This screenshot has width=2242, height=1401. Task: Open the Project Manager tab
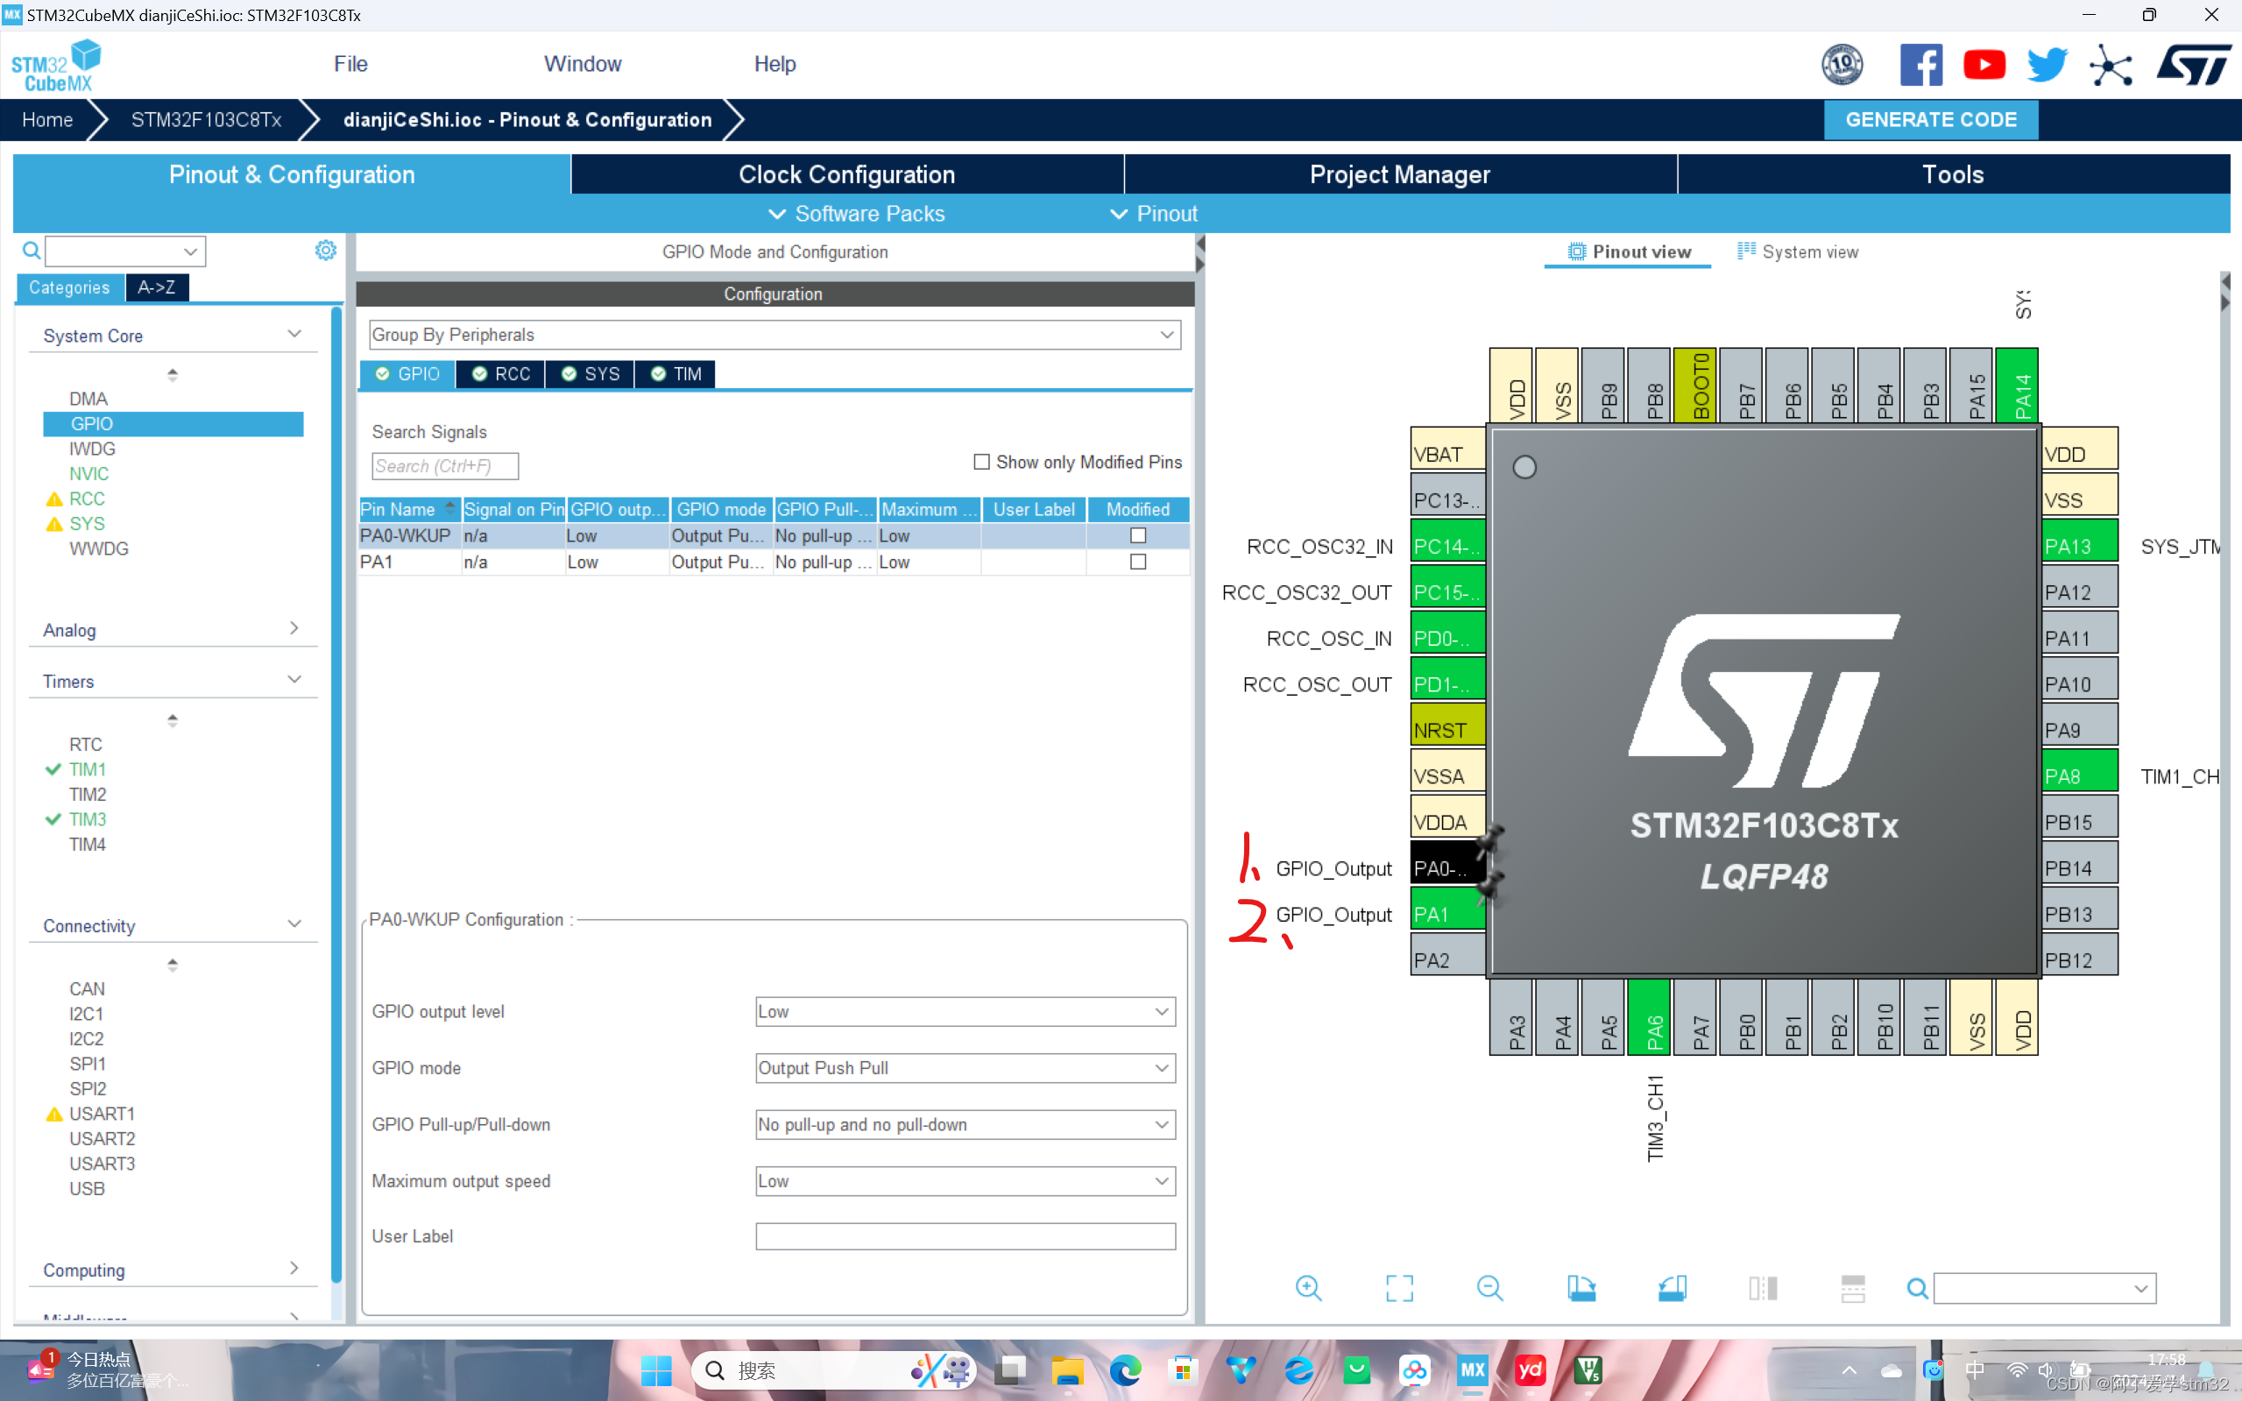coord(1399,174)
